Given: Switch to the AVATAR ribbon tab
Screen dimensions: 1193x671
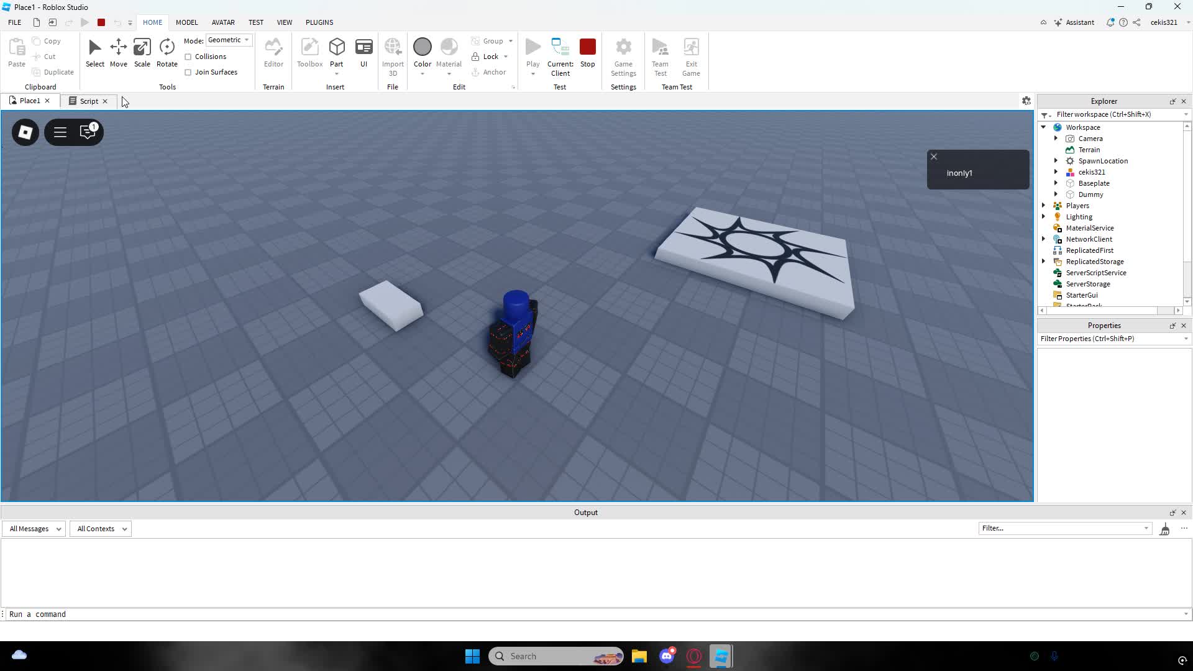Looking at the screenshot, I should tap(223, 22).
